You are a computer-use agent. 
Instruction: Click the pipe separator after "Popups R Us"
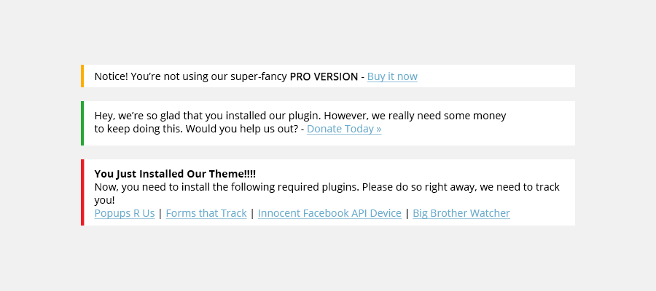point(160,213)
